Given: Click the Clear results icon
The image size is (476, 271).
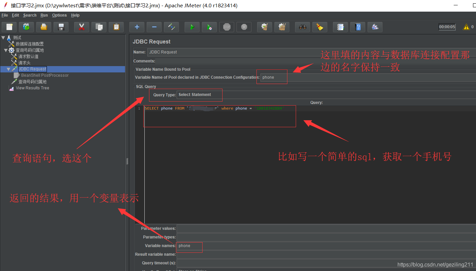Looking at the screenshot, I should click(265, 27).
